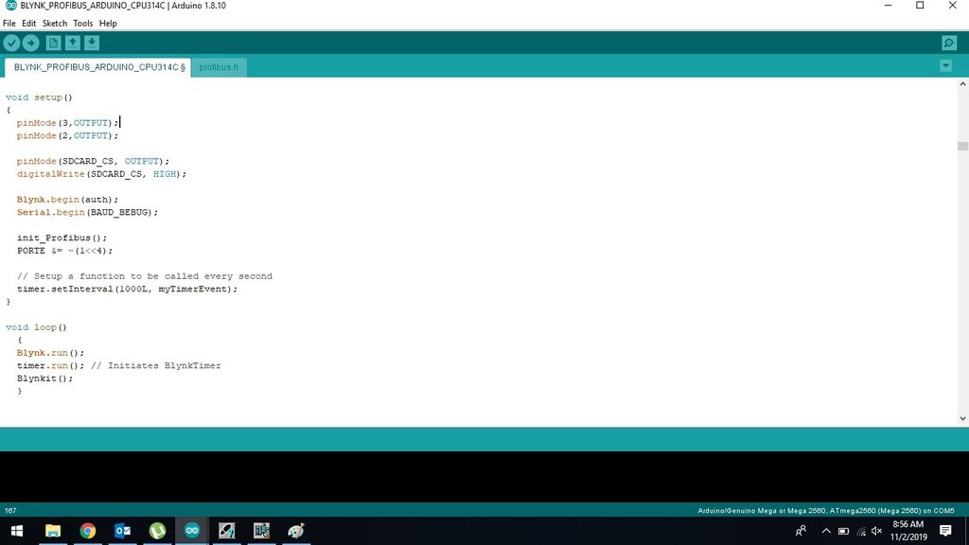
Task: Click the Verify sketch checkmark button
Action: tap(11, 43)
